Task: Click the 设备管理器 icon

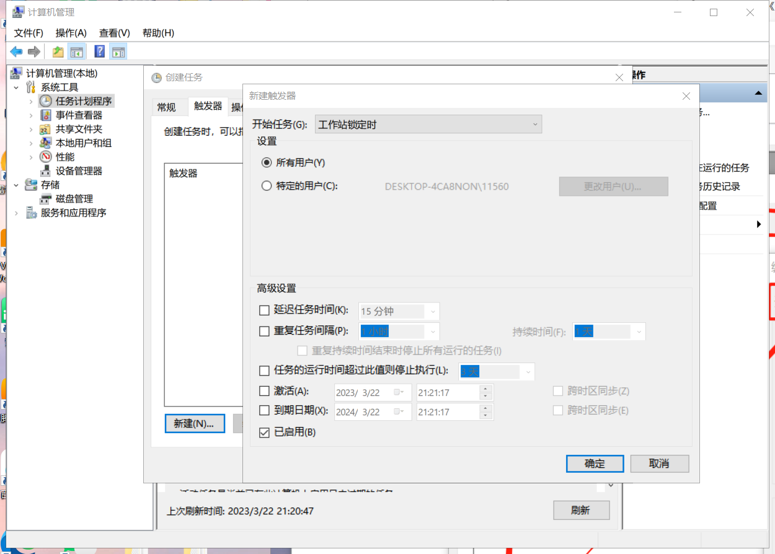Action: coord(46,171)
